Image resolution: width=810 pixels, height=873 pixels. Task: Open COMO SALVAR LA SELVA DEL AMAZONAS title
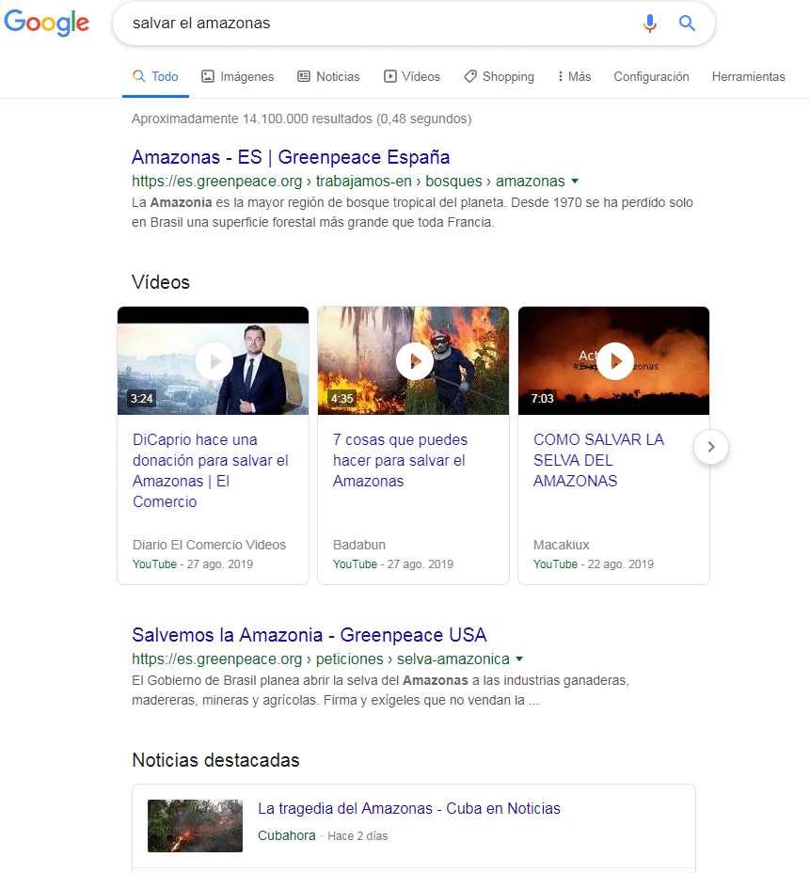coord(598,460)
